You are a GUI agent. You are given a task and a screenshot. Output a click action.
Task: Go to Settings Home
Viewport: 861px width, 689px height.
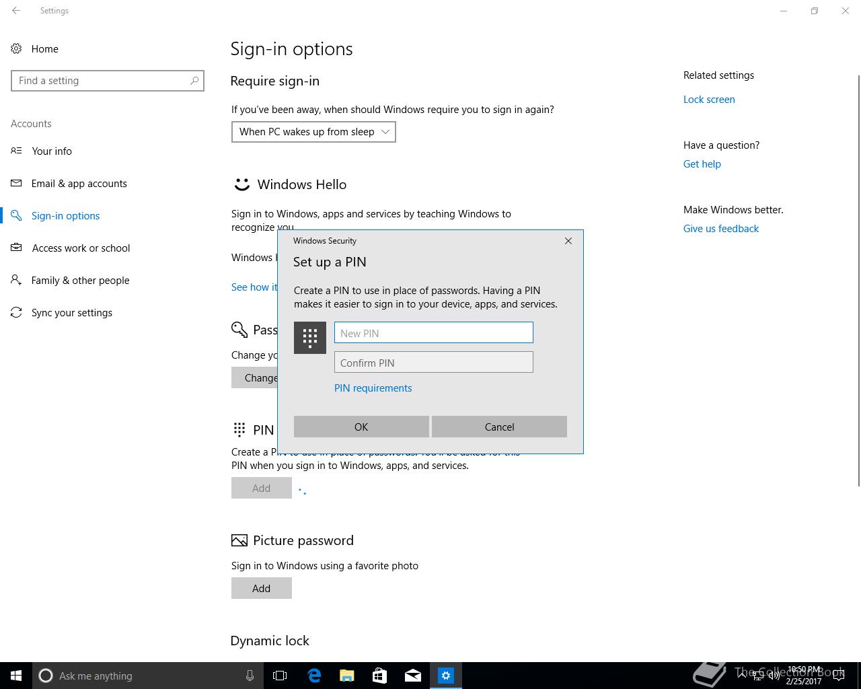click(45, 48)
